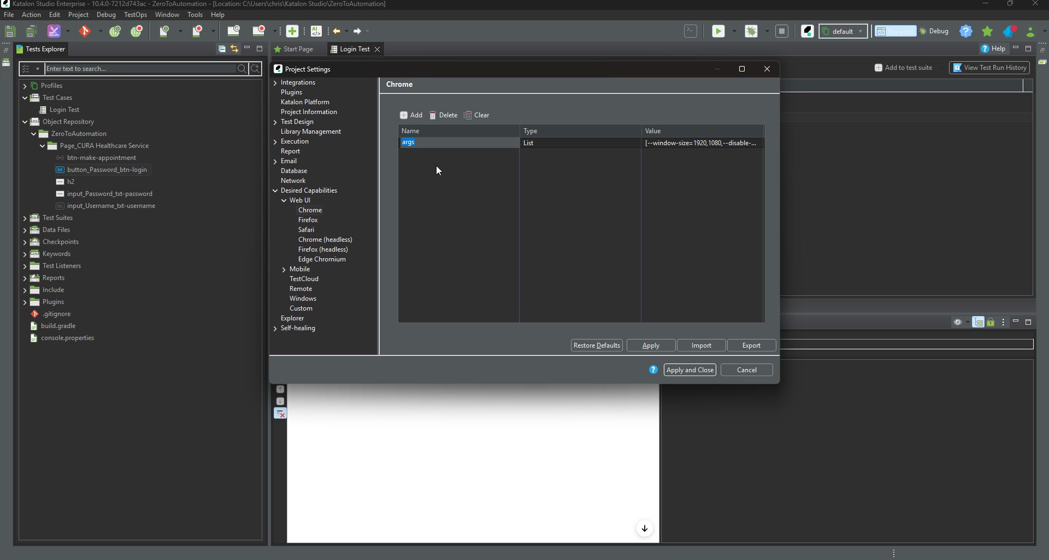This screenshot has height=560, width=1049.
Task: Expand the Test Suites folder
Action: click(x=25, y=218)
